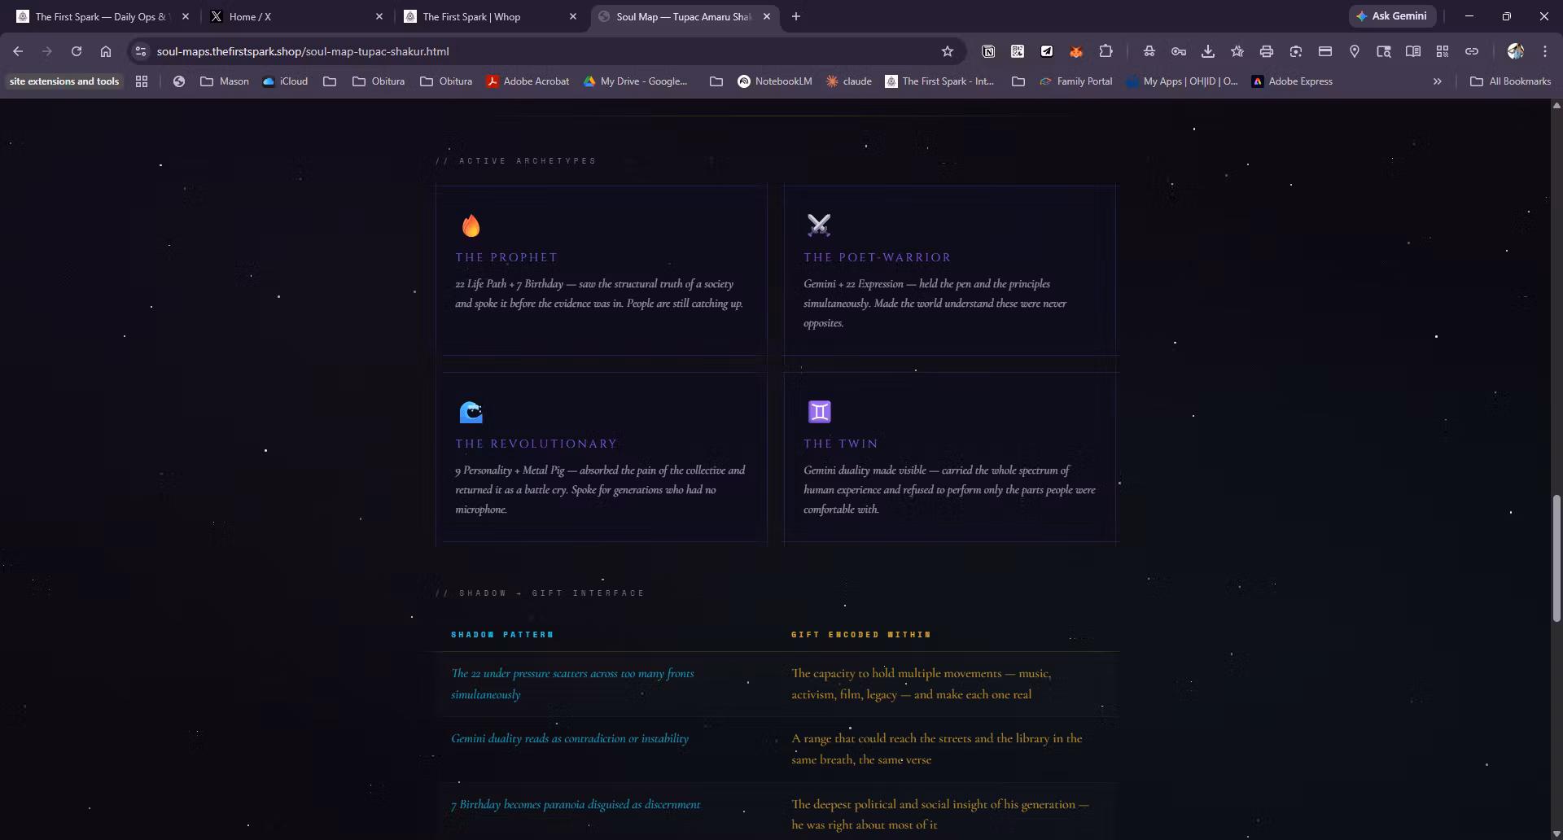
Task: Open the bookmarks star toolbar shortcut
Action: click(1237, 51)
